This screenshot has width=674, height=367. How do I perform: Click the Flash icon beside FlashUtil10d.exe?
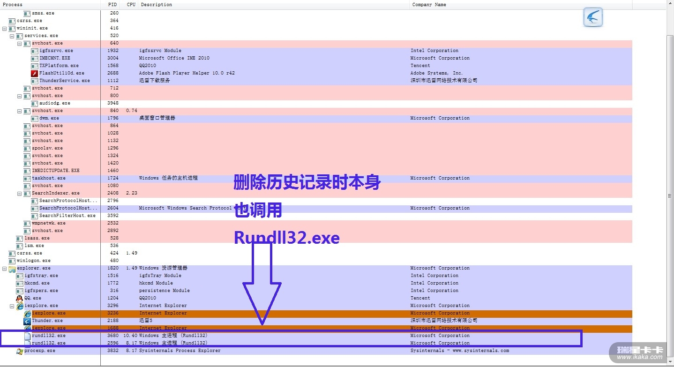pos(34,73)
